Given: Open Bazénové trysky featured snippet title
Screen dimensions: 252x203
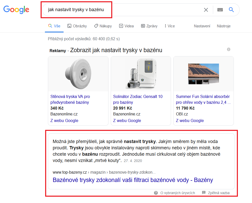Looking at the screenshot, I should point(133,180).
